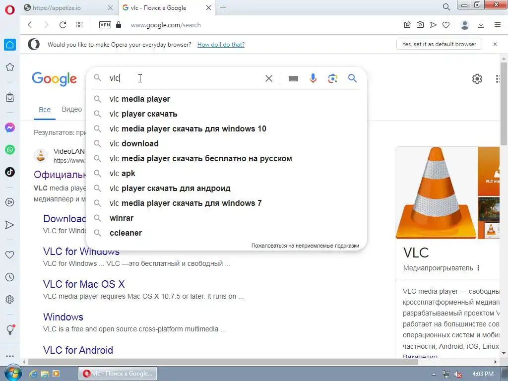
Task: Toggle the VPN badge in address bar
Action: 105,25
